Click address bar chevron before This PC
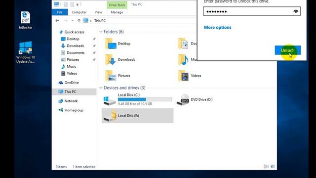The height and width of the screenshot is (178, 316). (91, 21)
